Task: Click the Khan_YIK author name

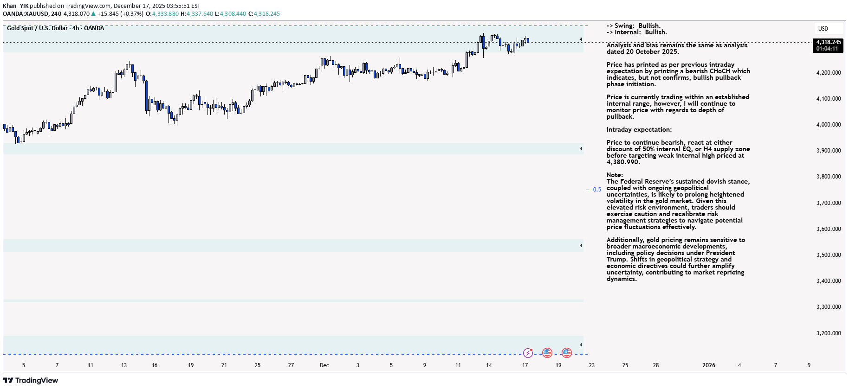Action: 16,6
